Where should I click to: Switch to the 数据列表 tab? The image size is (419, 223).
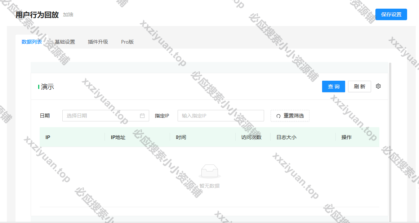pos(32,42)
